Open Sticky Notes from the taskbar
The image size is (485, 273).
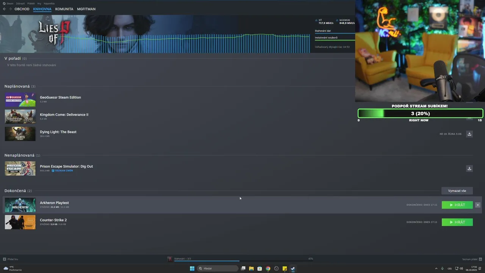(x=285, y=268)
